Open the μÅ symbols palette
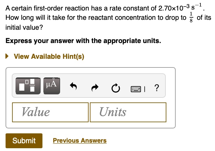Viewport: 215px width, 151px height. click(51, 85)
